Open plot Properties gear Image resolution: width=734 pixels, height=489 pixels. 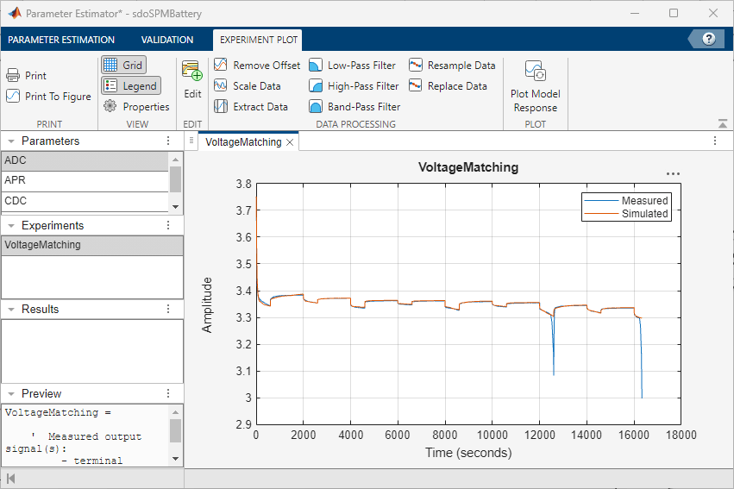pyautogui.click(x=110, y=106)
